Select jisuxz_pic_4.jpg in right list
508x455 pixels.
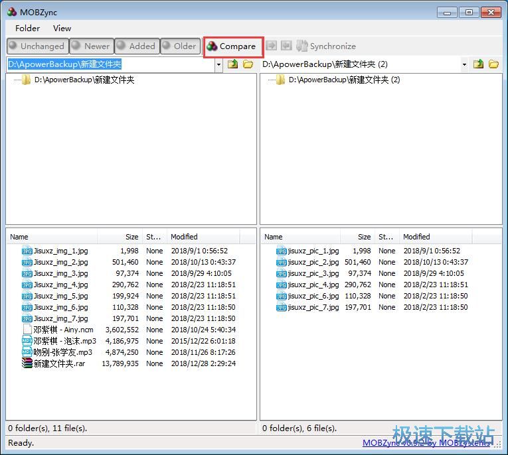313,285
